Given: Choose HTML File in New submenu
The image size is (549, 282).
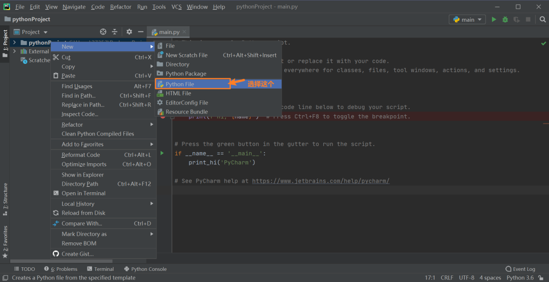Looking at the screenshot, I should tap(218, 93).
